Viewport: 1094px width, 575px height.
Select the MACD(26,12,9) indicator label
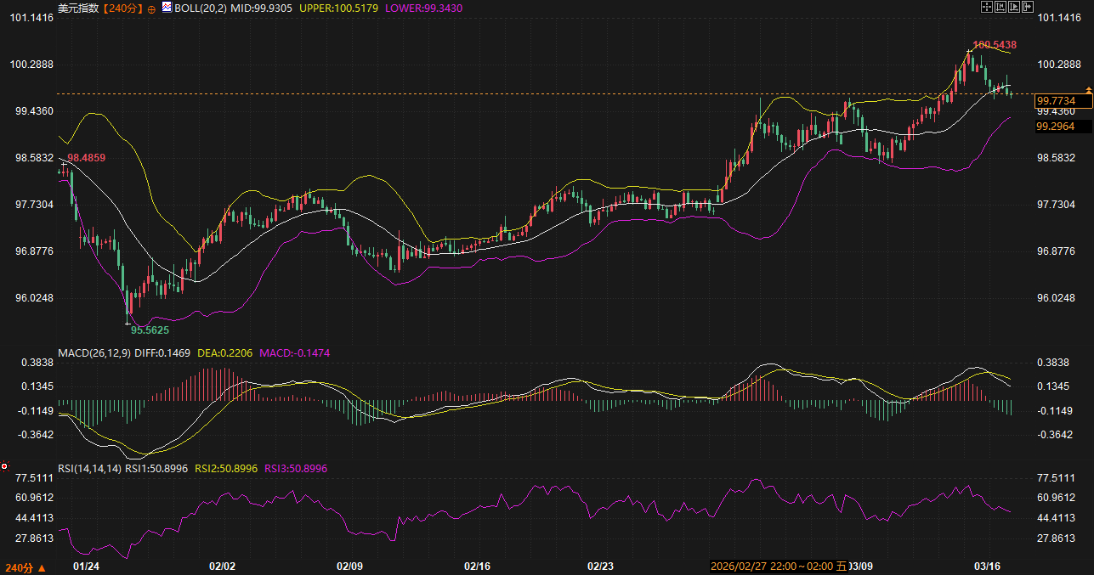94,352
